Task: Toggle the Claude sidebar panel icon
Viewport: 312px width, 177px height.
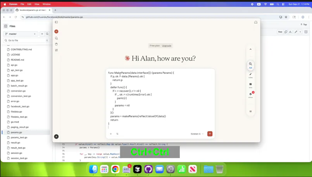Action: [x=56, y=22]
